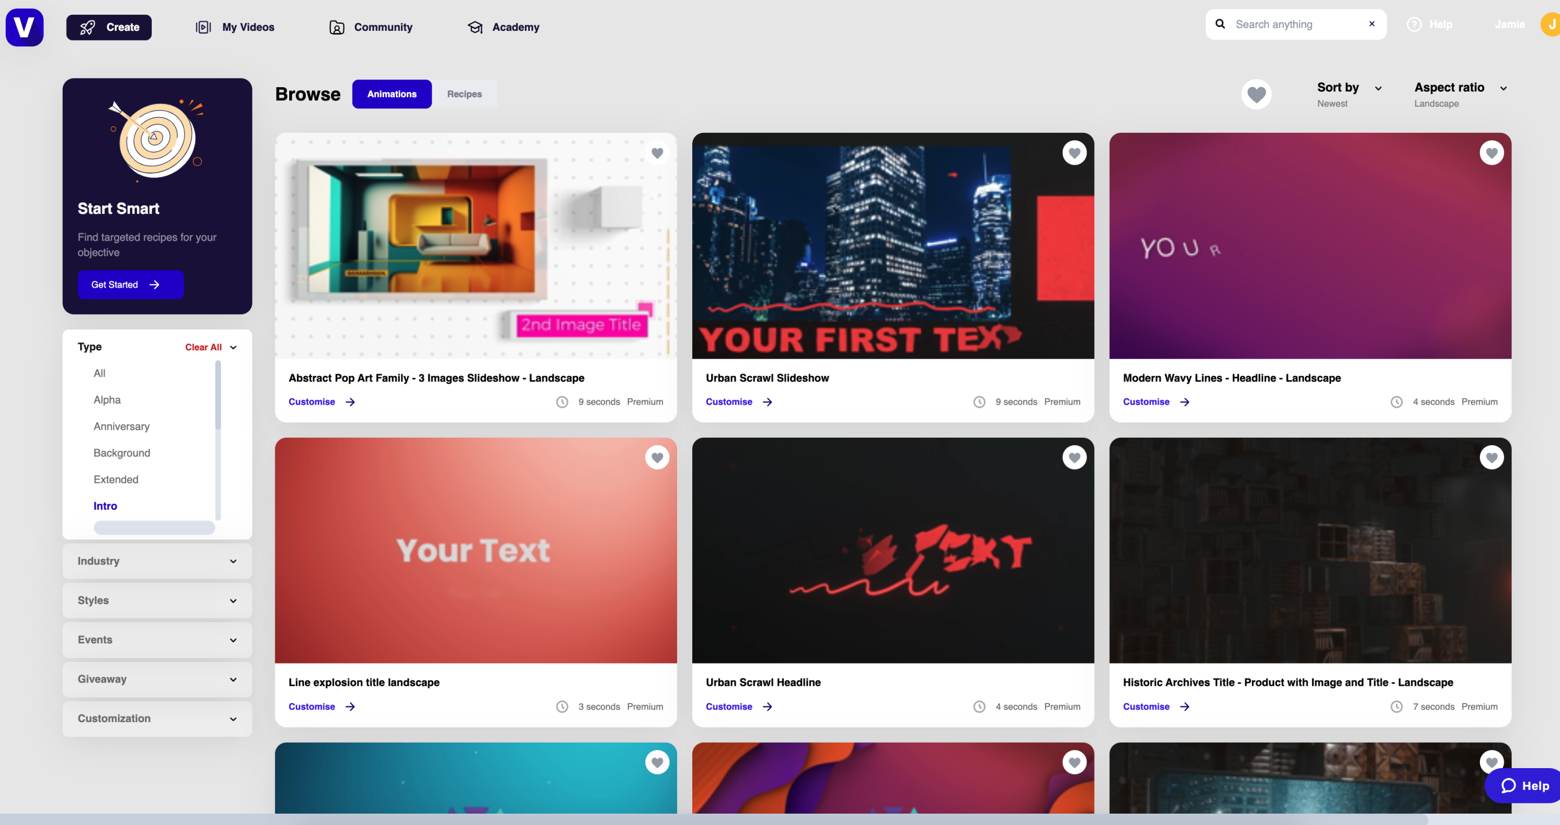Click the Academy graduation cap icon

[x=476, y=27]
